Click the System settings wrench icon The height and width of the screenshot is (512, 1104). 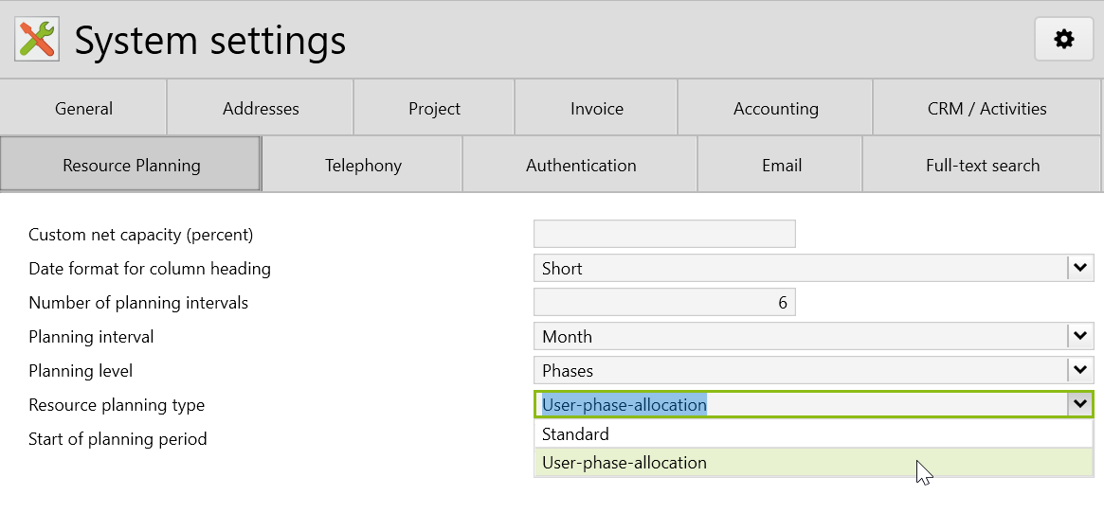coord(38,40)
